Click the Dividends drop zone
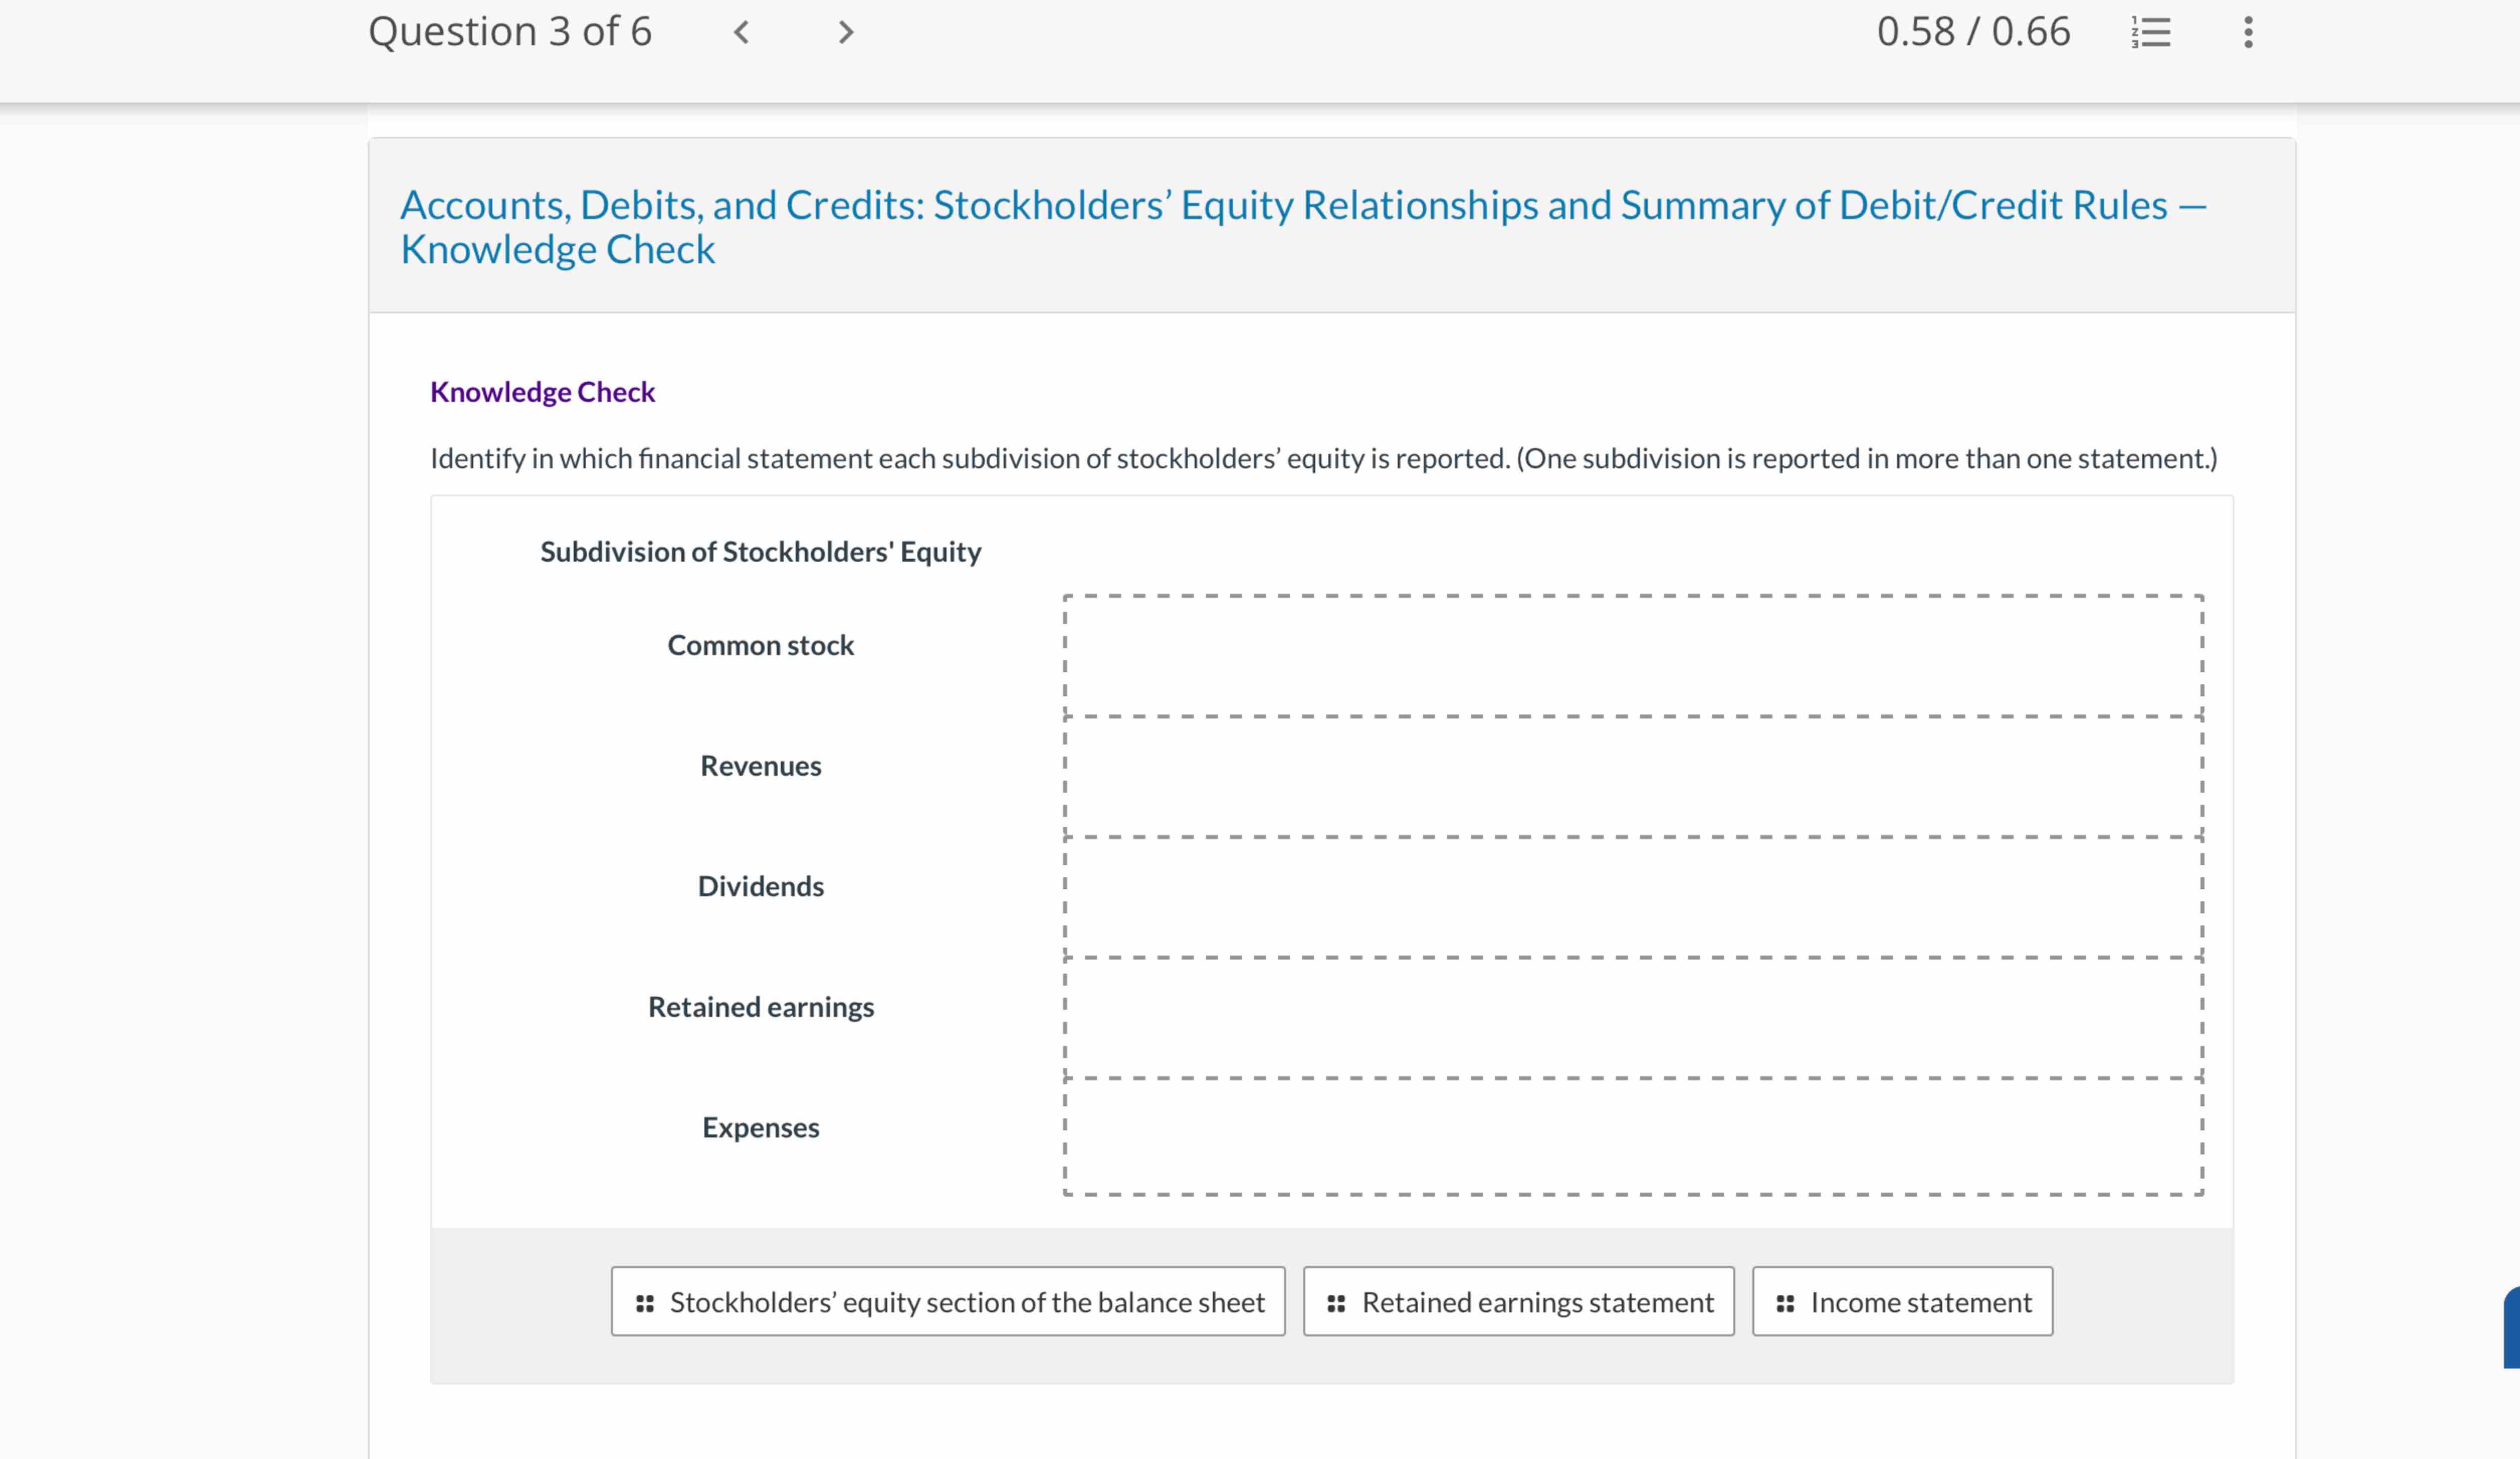The height and width of the screenshot is (1459, 2520). tap(1633, 897)
